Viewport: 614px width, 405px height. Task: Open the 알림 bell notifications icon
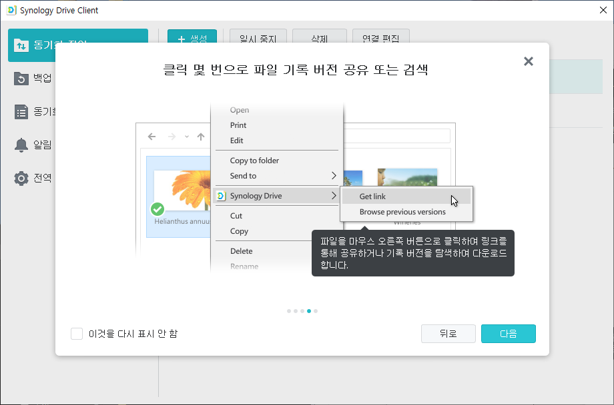tap(21, 145)
